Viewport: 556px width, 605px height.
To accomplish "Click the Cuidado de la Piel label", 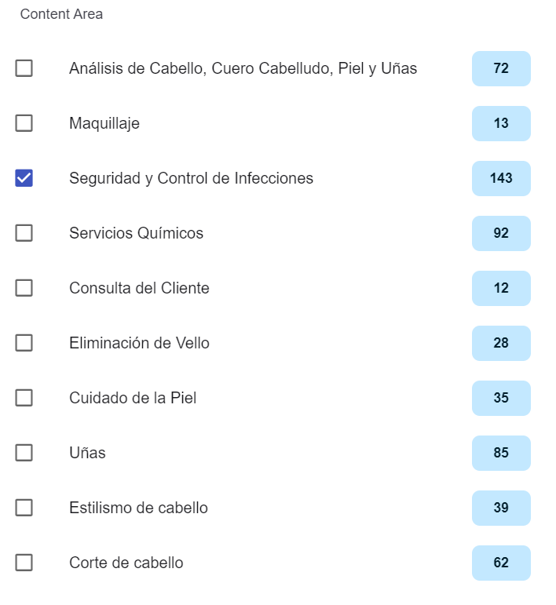I will pyautogui.click(x=133, y=398).
